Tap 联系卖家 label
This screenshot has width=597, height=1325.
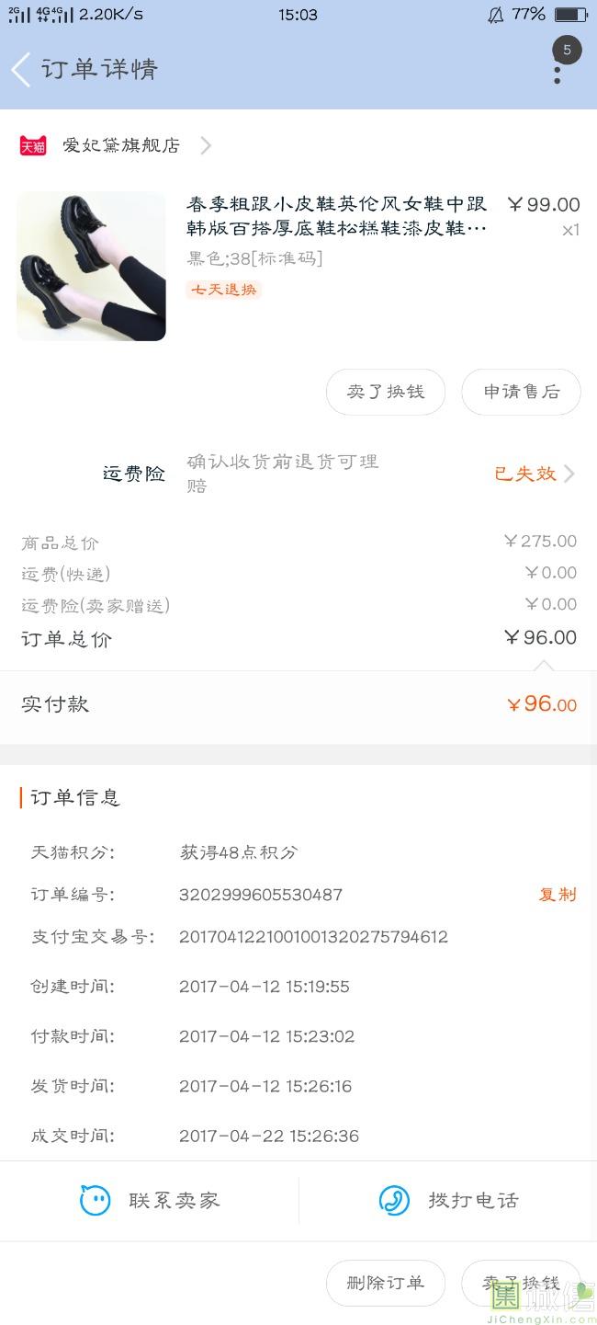pyautogui.click(x=175, y=1200)
